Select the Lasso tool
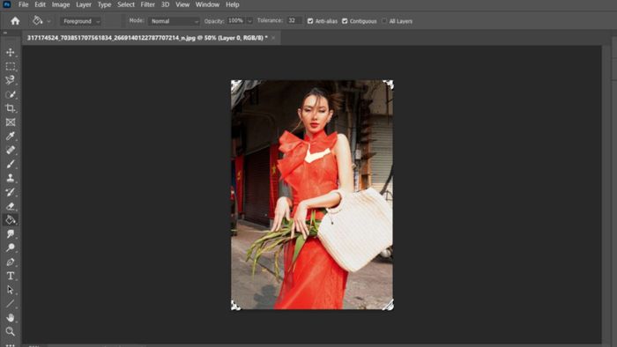Image resolution: width=617 pixels, height=347 pixels. point(11,80)
